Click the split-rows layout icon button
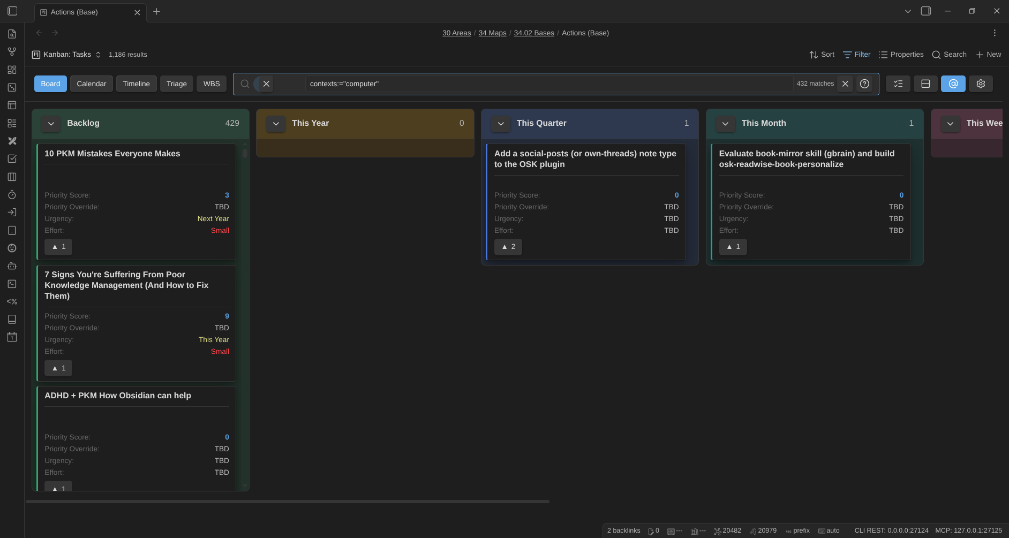This screenshot has width=1009, height=538. [925, 84]
